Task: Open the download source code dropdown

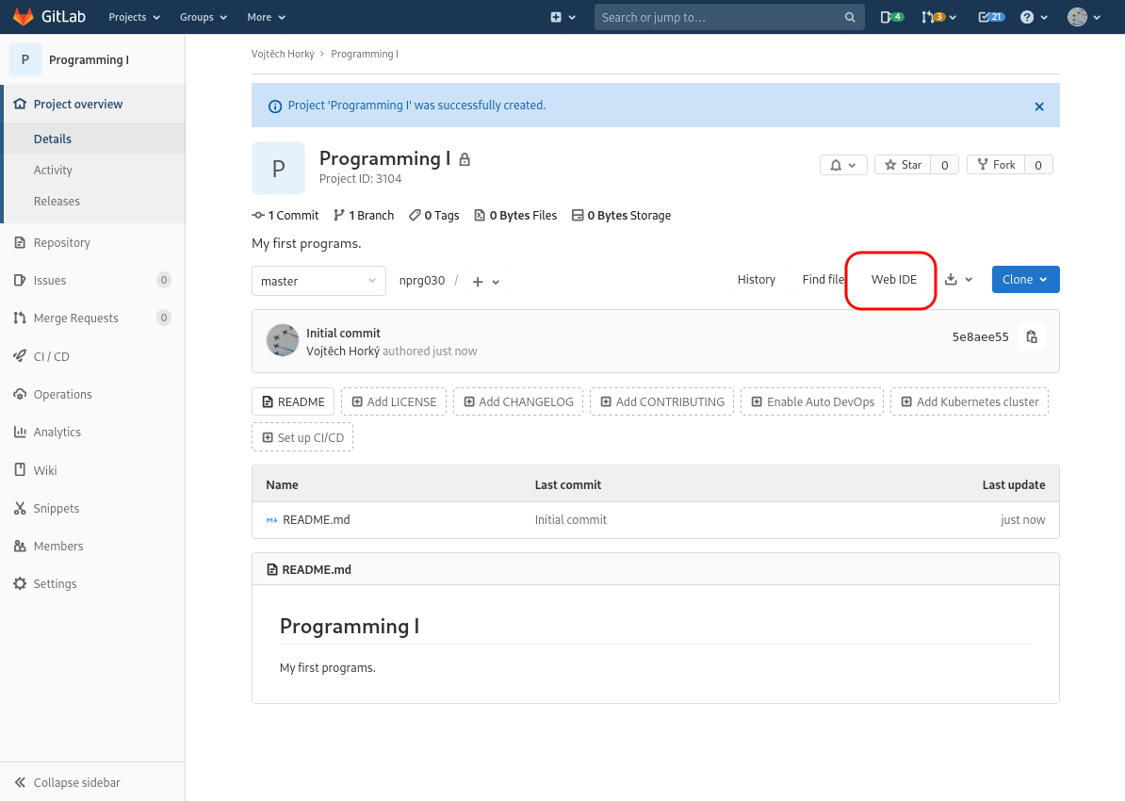Action: tap(958, 280)
